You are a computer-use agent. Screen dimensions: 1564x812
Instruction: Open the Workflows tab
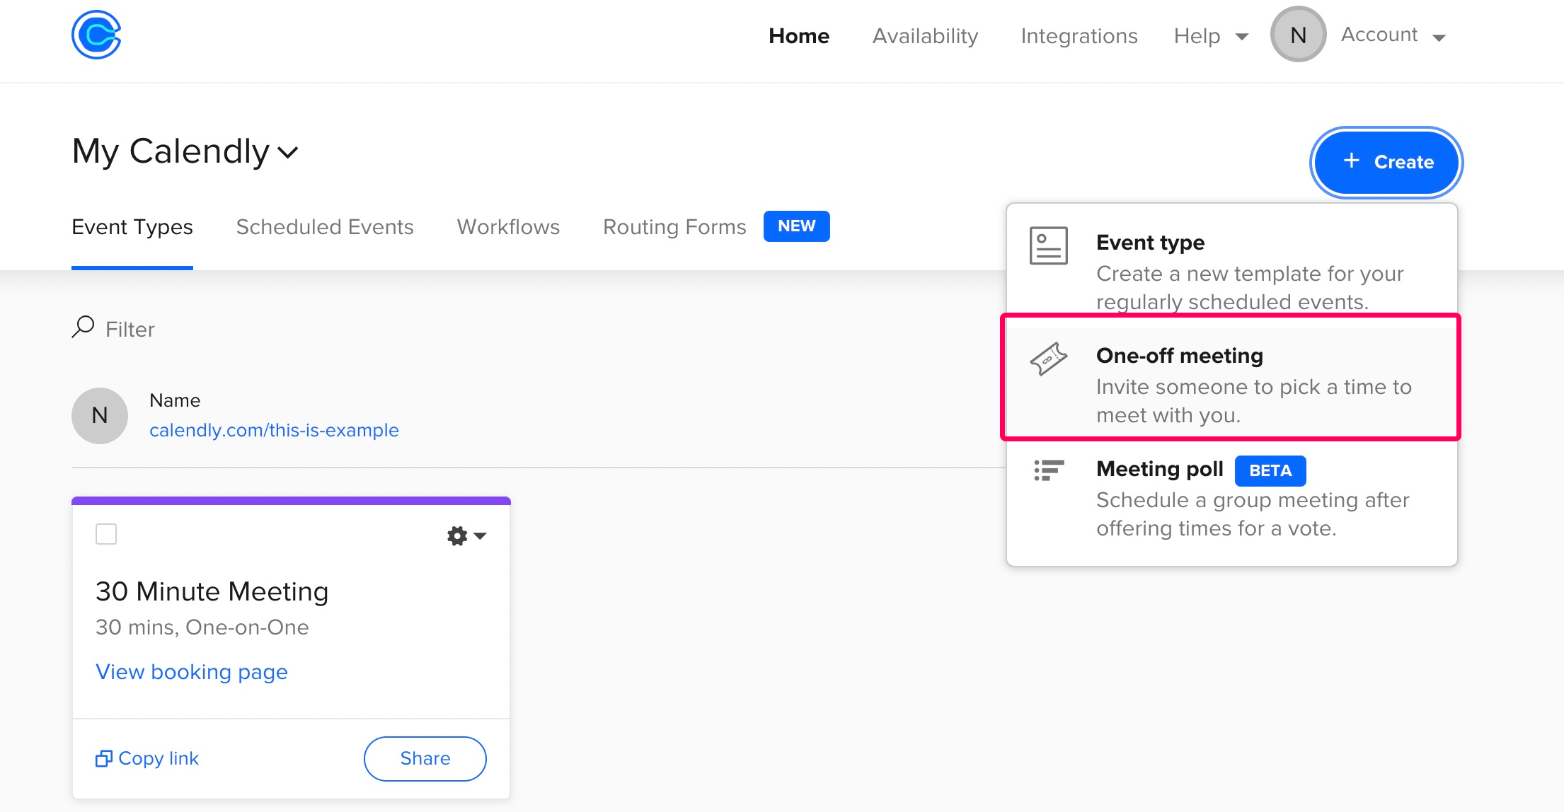(x=508, y=227)
